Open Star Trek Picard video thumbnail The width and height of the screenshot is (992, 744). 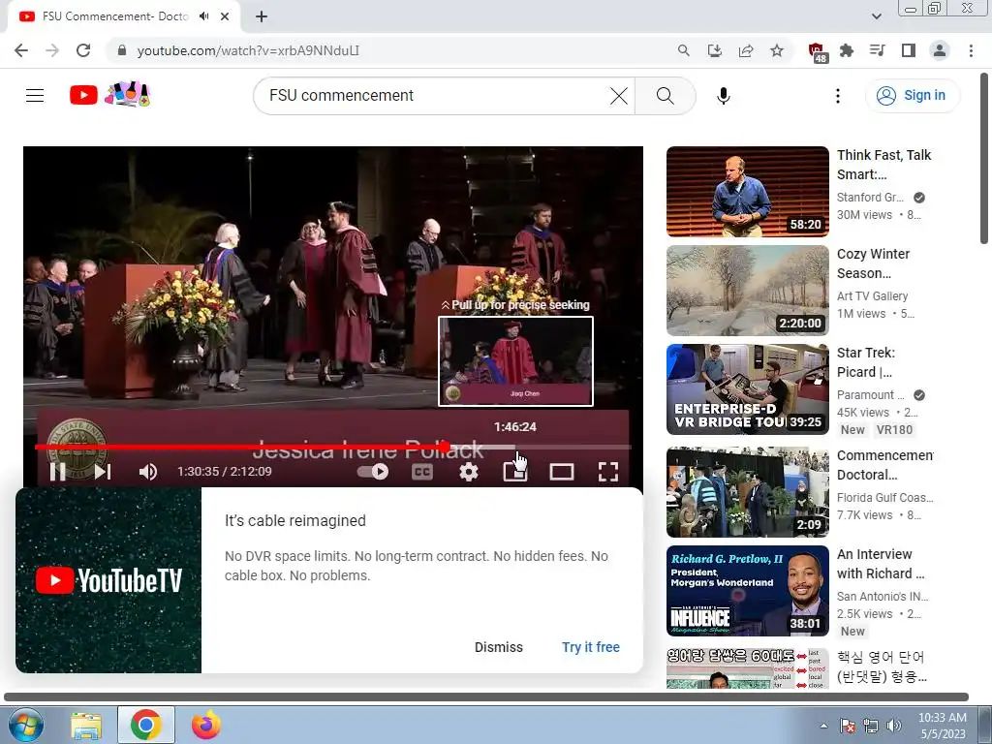pos(748,389)
